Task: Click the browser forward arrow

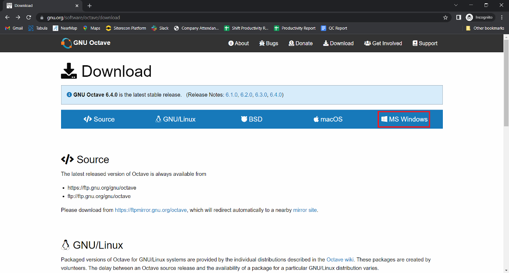Action: [18, 18]
